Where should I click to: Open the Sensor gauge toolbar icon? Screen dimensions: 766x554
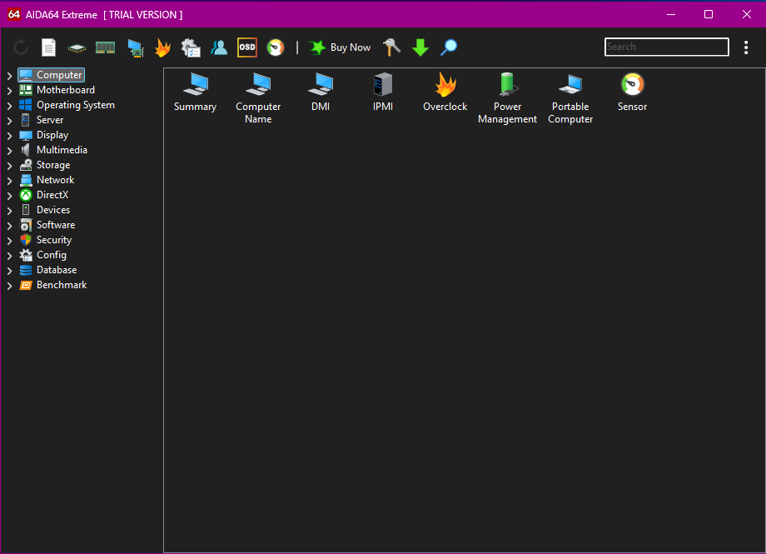coord(276,47)
